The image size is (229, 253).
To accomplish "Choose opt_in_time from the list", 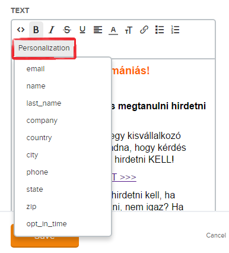I will (46, 224).
